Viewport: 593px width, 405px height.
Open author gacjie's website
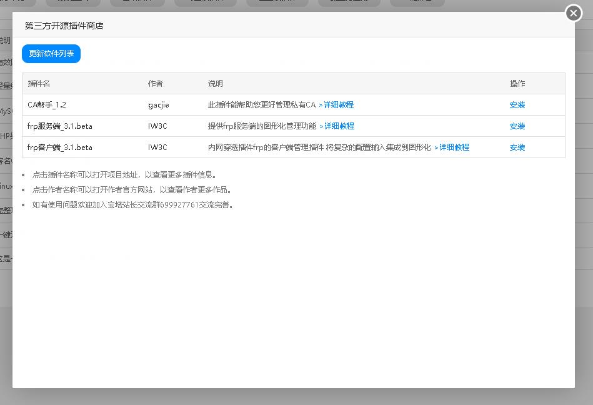click(x=159, y=105)
